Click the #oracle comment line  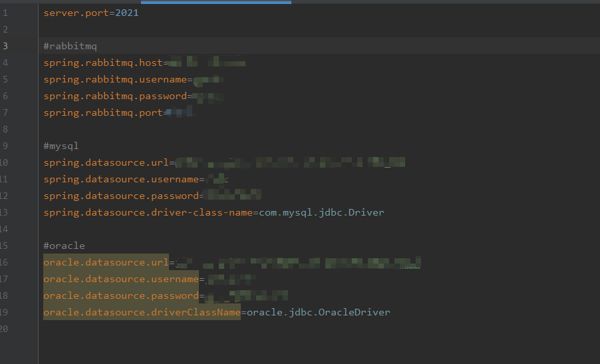(x=64, y=246)
